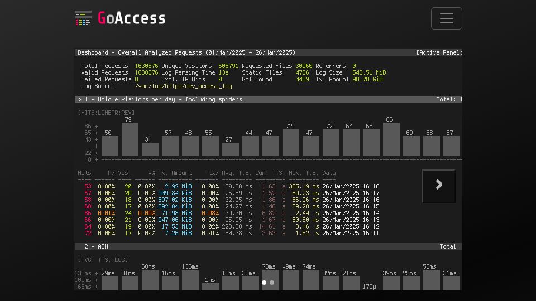The height and width of the screenshot is (301, 536).
Task: Click the Static Files value 4766
Action: (302, 72)
